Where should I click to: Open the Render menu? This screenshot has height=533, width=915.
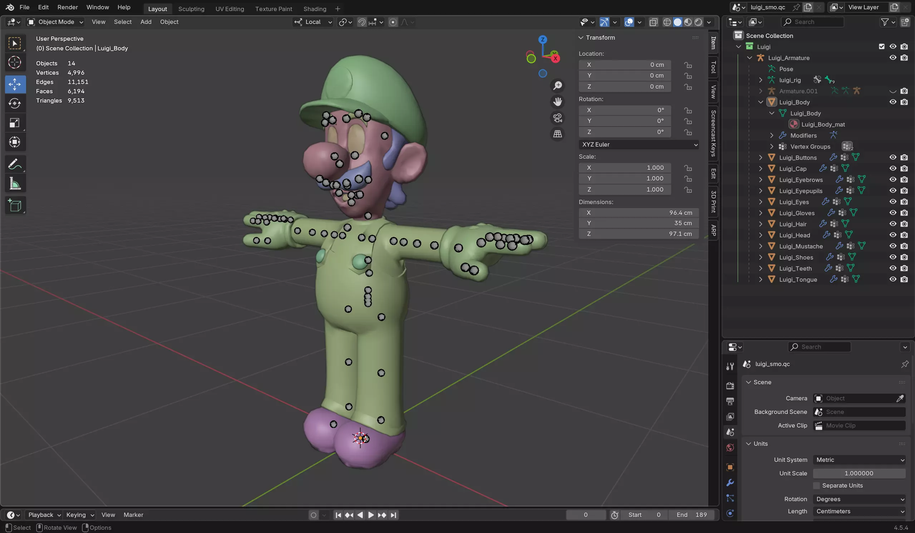click(68, 7)
